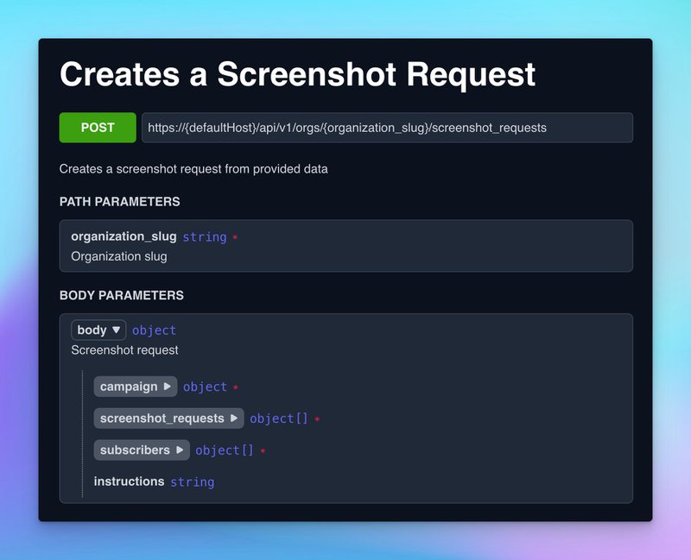The width and height of the screenshot is (691, 560).
Task: Click the arrow icon next to subscribers
Action: click(181, 450)
